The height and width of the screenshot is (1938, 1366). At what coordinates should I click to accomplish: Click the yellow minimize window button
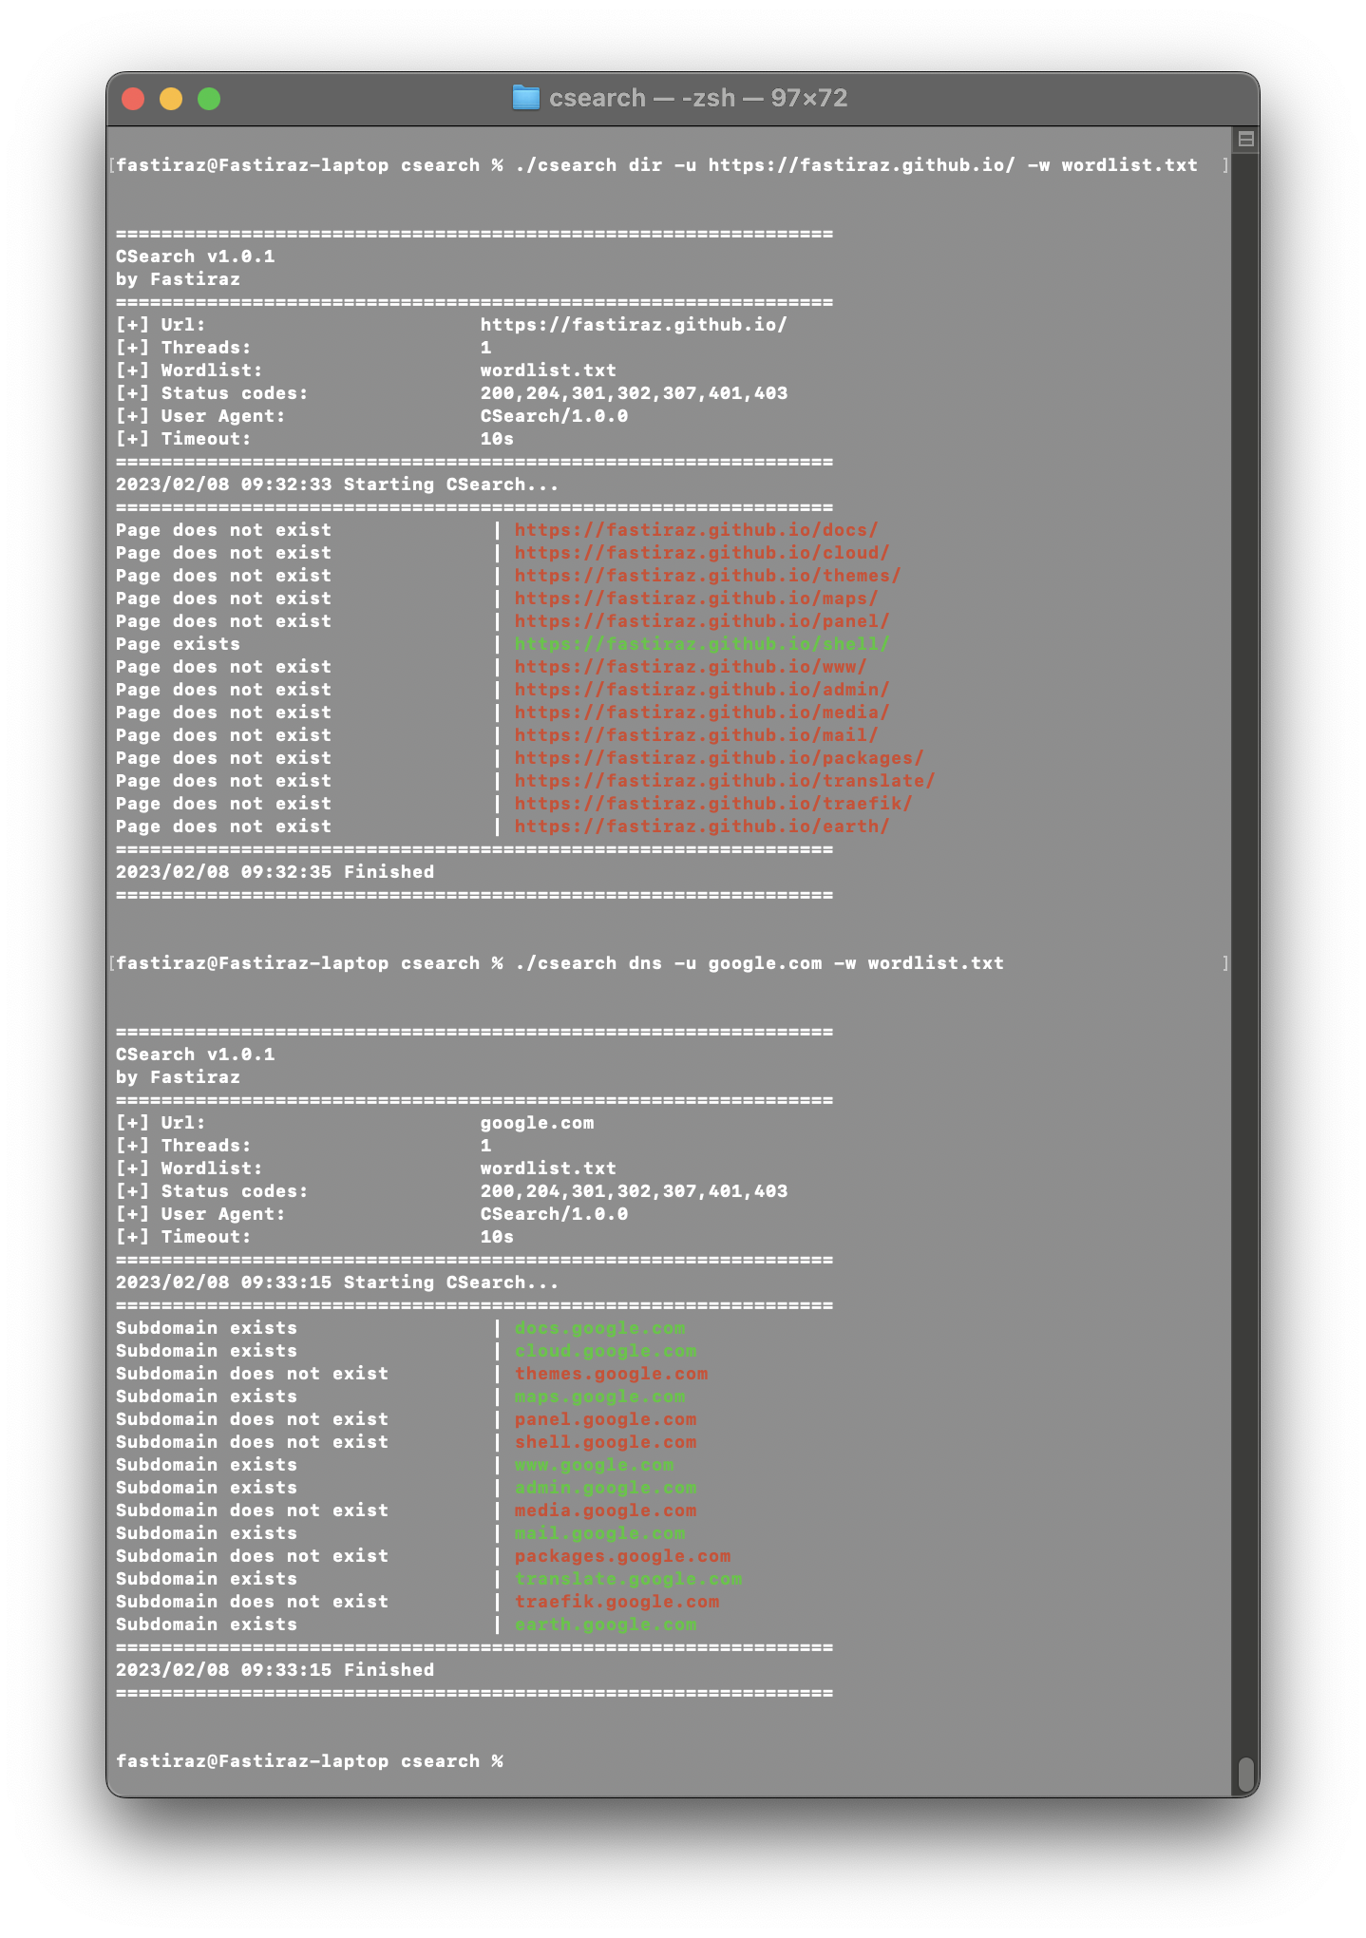point(171,99)
